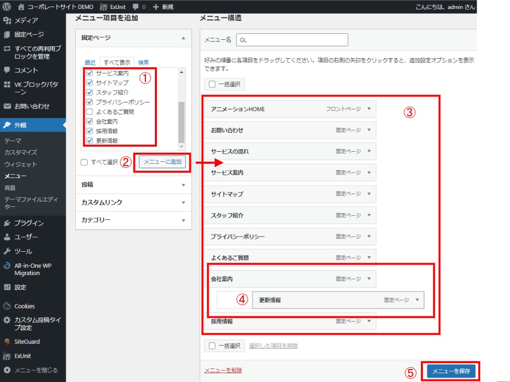Open メディア from the sidebar
The width and height of the screenshot is (510, 382).
(x=26, y=20)
